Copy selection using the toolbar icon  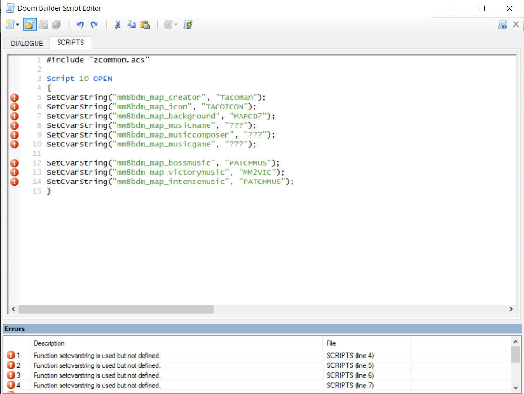(x=131, y=25)
